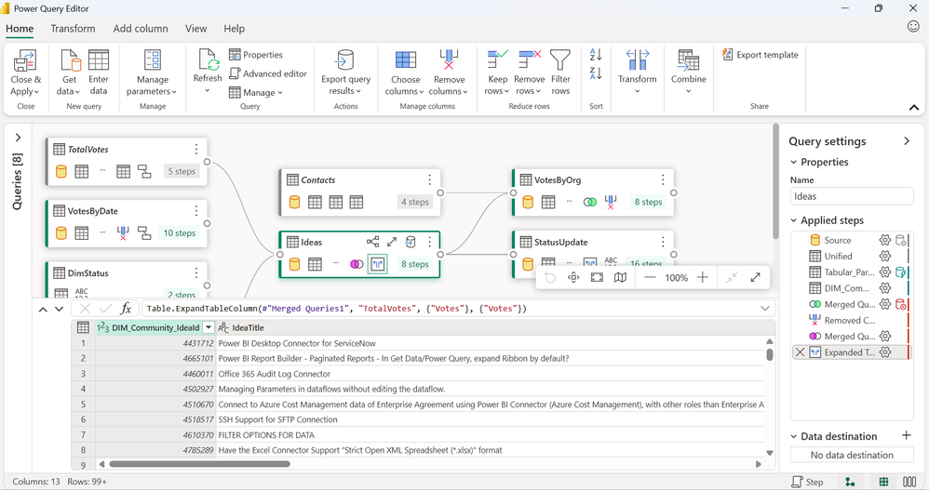Expand the Ideas query node
Image resolution: width=929 pixels, height=490 pixels.
[x=392, y=242]
